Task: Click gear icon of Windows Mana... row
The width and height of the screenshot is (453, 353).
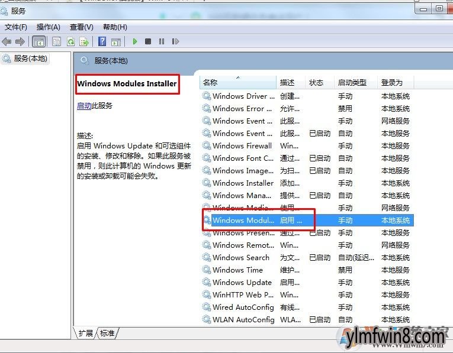Action: 207,195
